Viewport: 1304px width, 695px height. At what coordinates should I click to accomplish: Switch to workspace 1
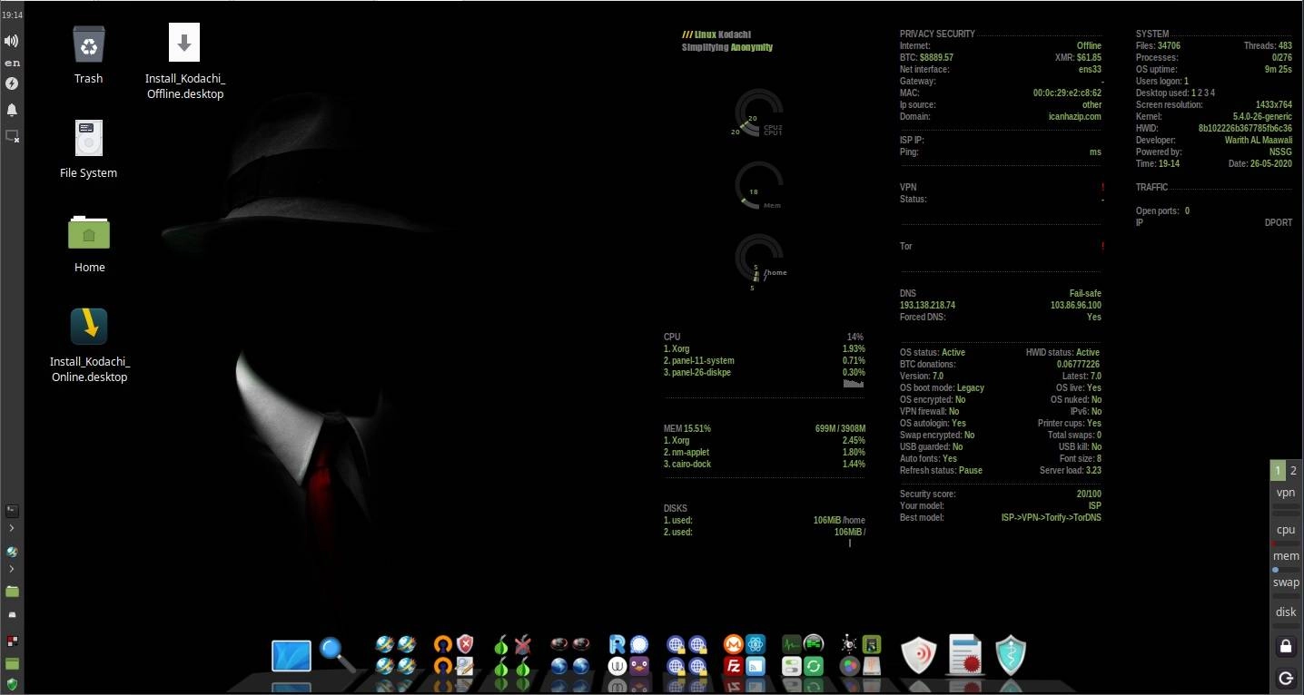(x=1278, y=470)
